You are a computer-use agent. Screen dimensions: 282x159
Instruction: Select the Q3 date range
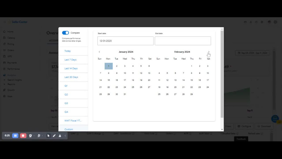(66, 103)
